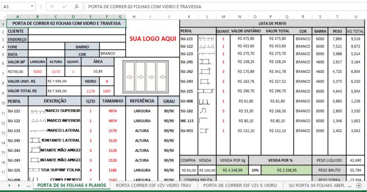This screenshot has width=367, height=192.
Task: Click the LARGURA value 5000
Action: pyautogui.click(x=37, y=71)
